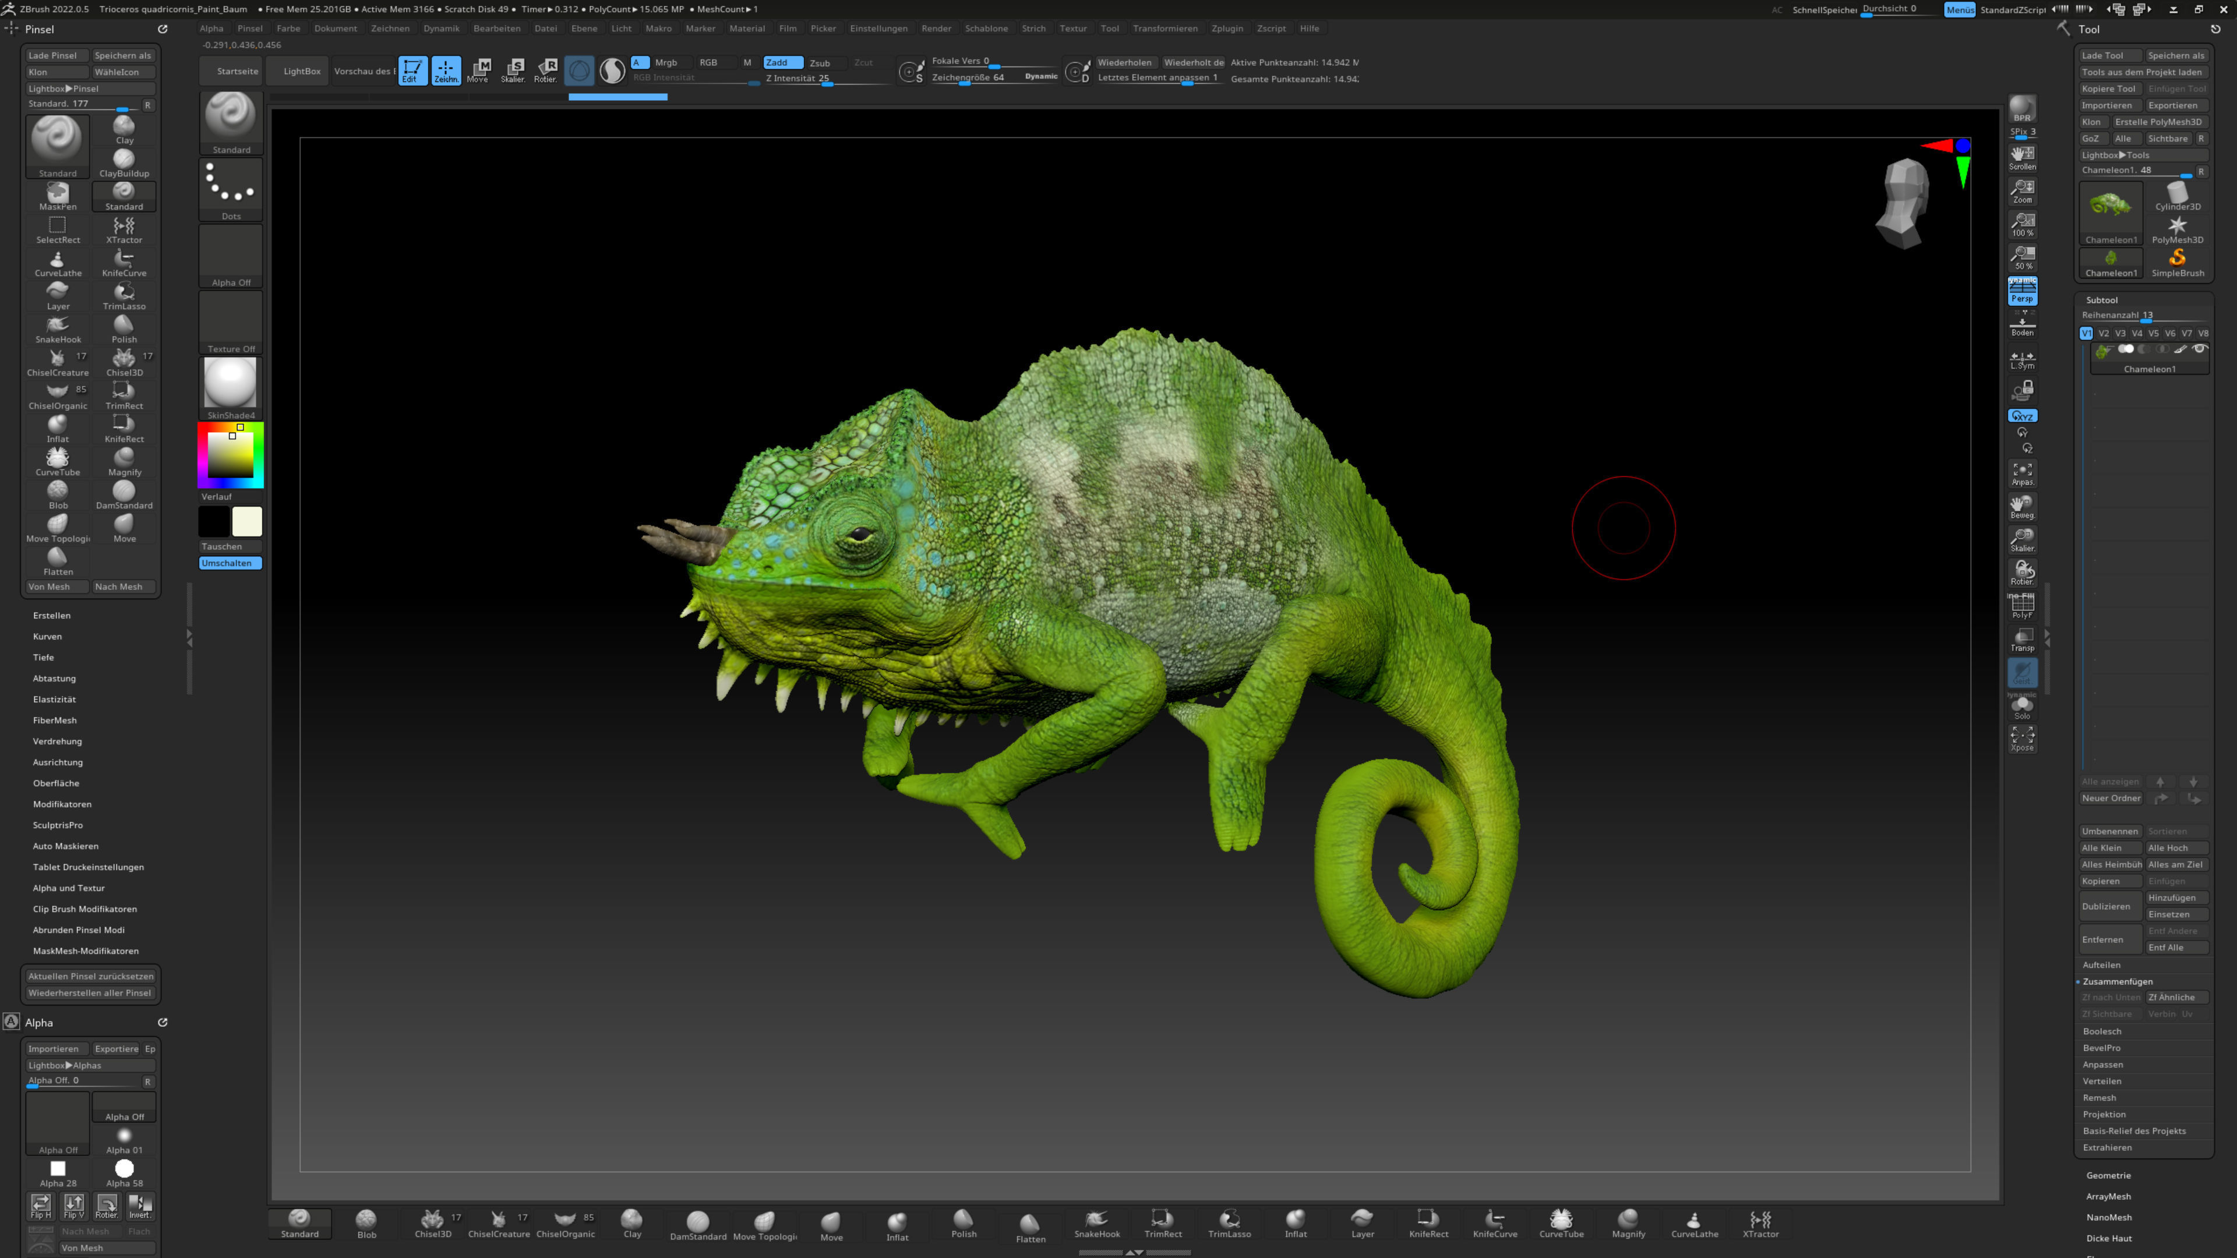The image size is (2237, 1258).
Task: Expand the Tiefe section
Action: click(44, 657)
